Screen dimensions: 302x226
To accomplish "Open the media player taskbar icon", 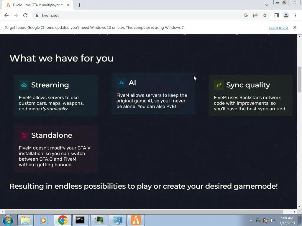I will (x=44, y=220).
